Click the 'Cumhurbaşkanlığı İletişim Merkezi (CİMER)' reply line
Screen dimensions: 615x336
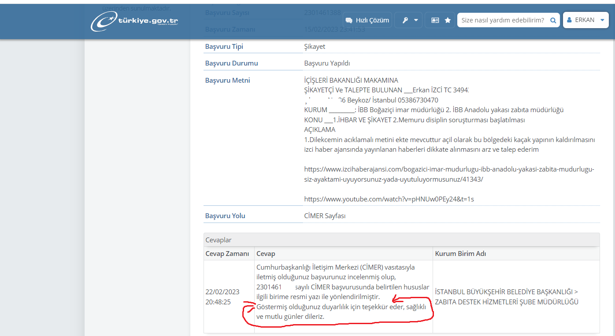click(336, 267)
